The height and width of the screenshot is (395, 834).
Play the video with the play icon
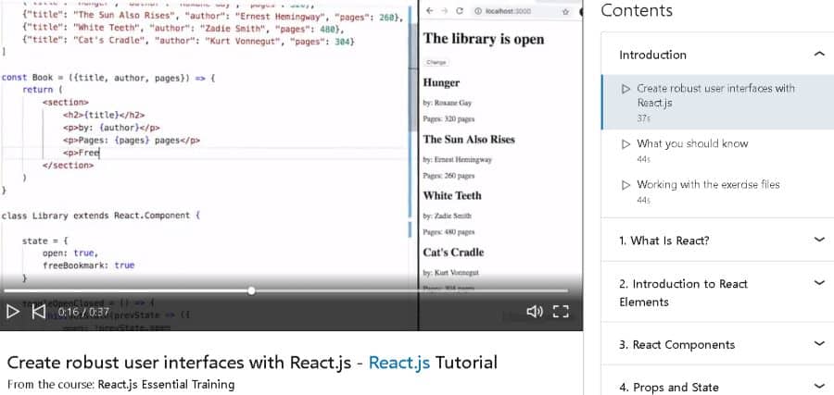[x=13, y=312]
